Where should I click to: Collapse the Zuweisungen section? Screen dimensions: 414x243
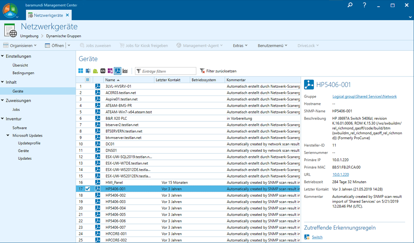pyautogui.click(x=2, y=100)
